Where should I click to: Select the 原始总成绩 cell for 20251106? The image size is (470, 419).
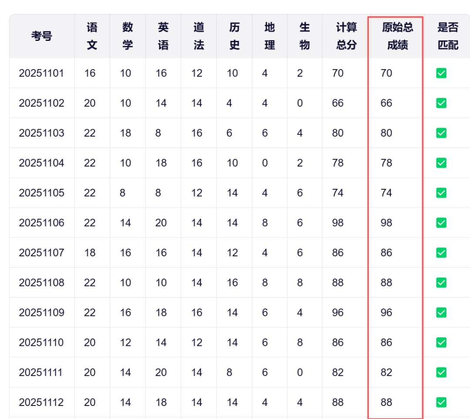coord(386,223)
